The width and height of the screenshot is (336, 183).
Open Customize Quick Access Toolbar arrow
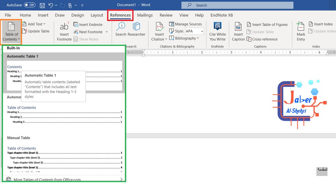tap(82, 5)
